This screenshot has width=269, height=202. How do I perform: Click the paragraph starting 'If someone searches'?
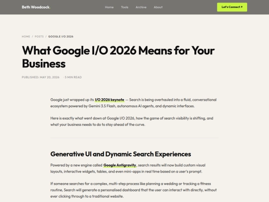coord(134,190)
